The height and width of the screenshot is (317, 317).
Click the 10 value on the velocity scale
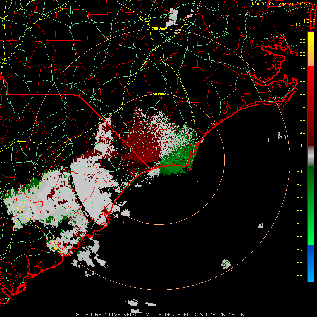tap(303, 145)
